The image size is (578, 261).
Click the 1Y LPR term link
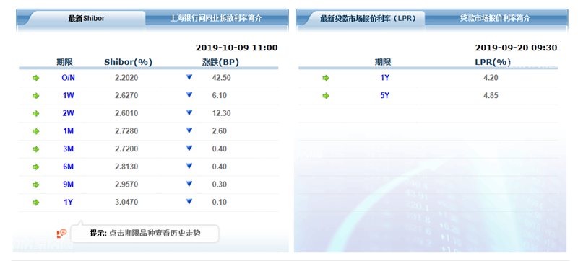[384, 78]
